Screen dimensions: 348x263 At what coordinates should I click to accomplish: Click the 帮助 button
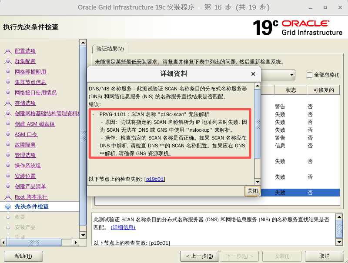click(x=23, y=256)
